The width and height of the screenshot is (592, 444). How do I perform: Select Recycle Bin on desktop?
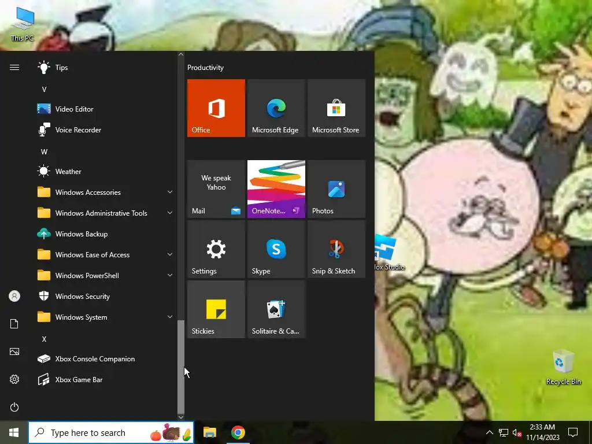click(563, 367)
